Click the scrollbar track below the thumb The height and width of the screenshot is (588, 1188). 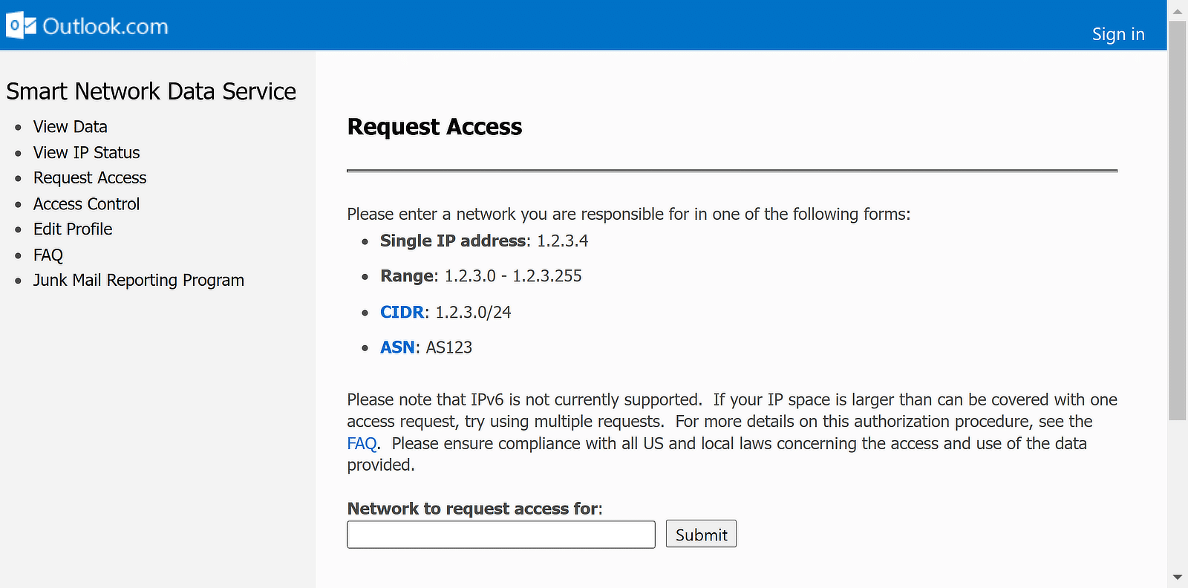[1178, 497]
